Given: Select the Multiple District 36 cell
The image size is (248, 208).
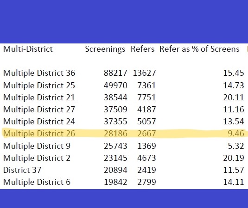Looking at the screenshot, I should 39,73.
